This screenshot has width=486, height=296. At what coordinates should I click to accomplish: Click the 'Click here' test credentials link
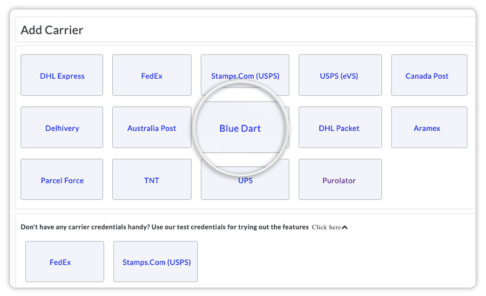pos(326,227)
